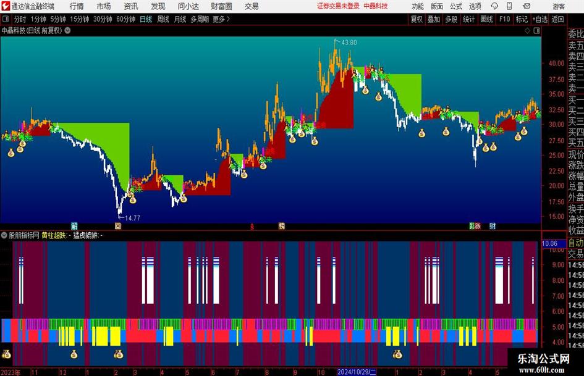Switch to the 月线 monthly period
584x376 pixels.
point(180,19)
